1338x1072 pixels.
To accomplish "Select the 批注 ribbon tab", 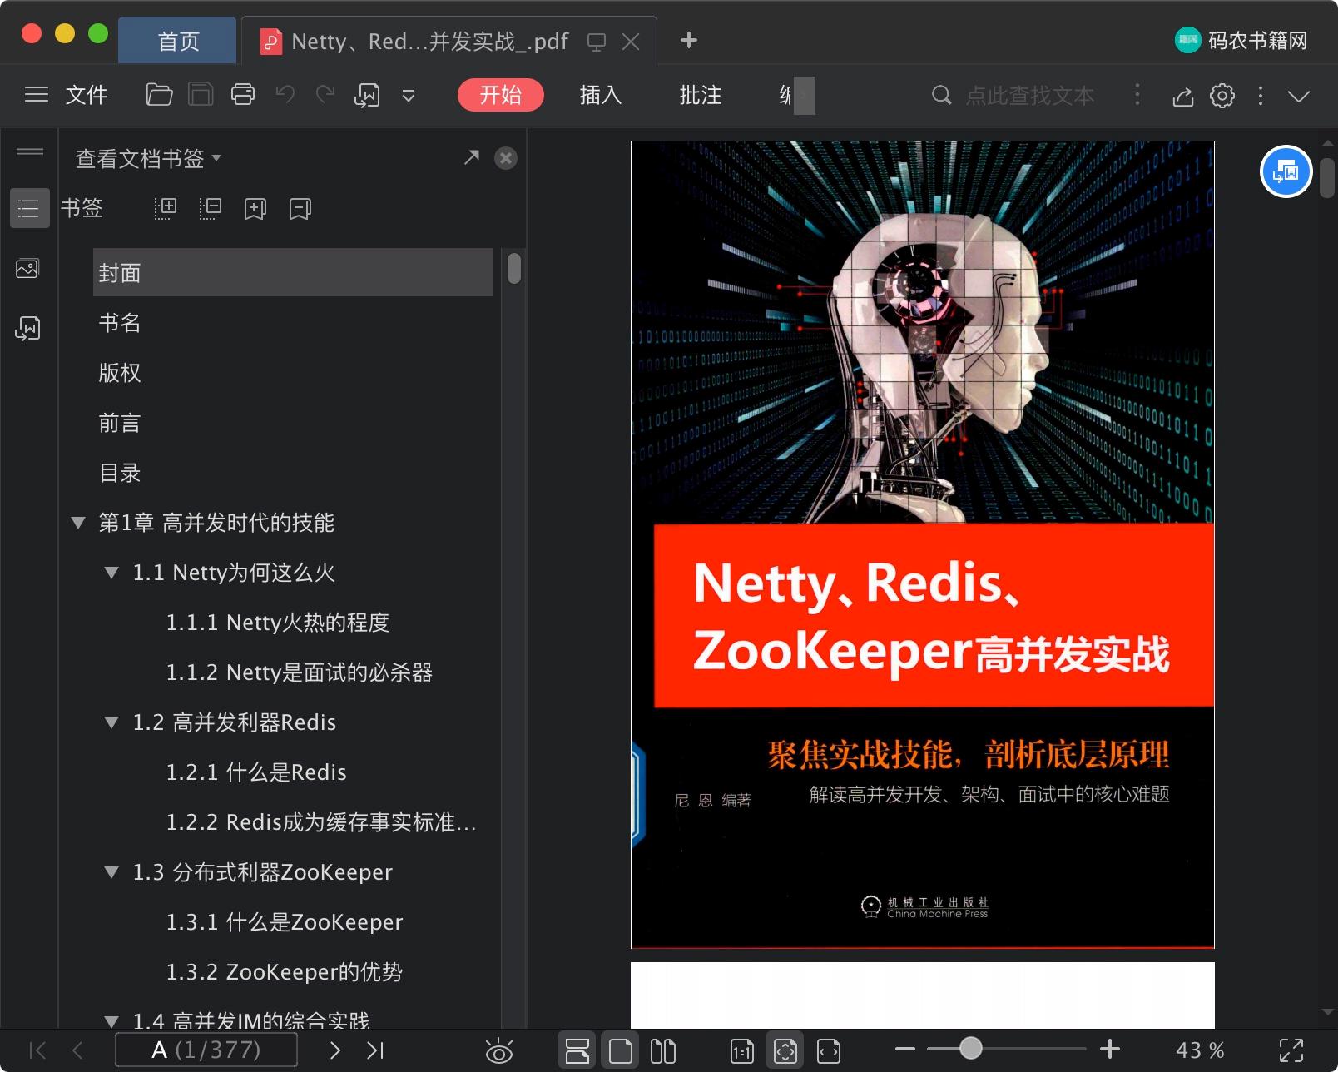I will click(701, 95).
